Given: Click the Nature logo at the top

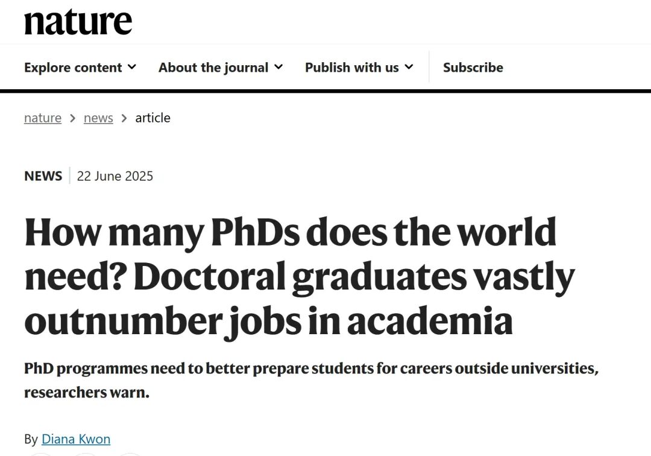Looking at the screenshot, I should pyautogui.click(x=78, y=21).
